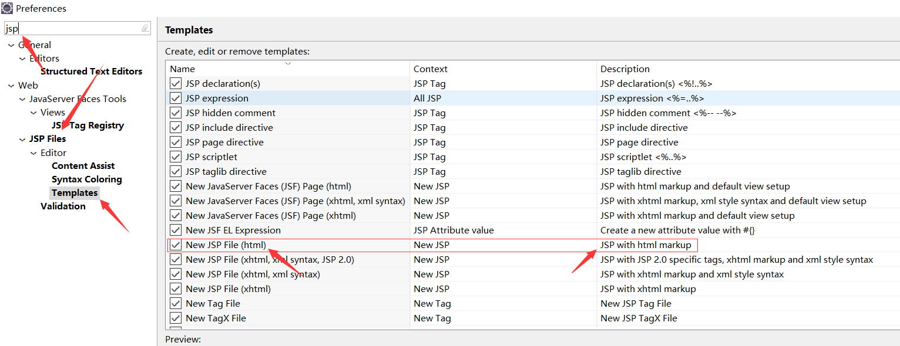Uncheck JSP expression template checkbox
900x346 pixels.
176,99
